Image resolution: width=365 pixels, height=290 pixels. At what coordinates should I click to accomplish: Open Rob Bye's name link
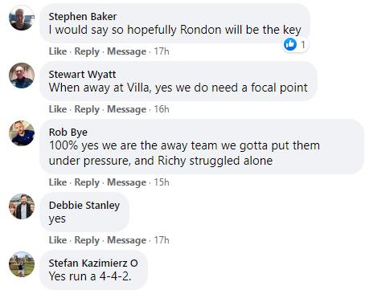pos(68,133)
